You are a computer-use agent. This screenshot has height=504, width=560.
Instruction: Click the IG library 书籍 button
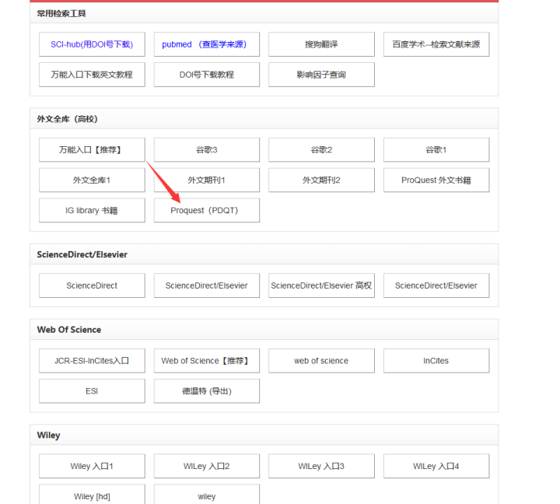(92, 210)
